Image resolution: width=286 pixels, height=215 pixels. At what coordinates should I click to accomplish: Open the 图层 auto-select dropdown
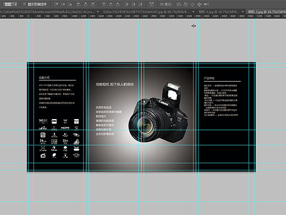(10, 4)
